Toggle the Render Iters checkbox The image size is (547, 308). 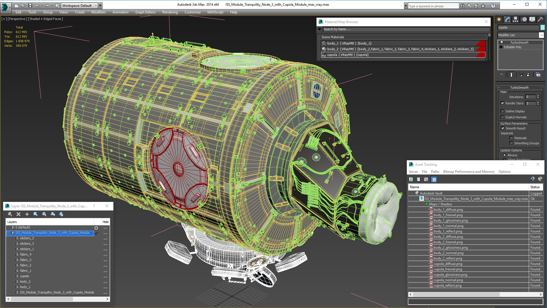click(502, 103)
